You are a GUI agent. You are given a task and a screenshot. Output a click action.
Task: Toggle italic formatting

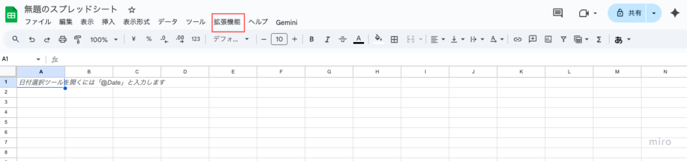tap(327, 39)
